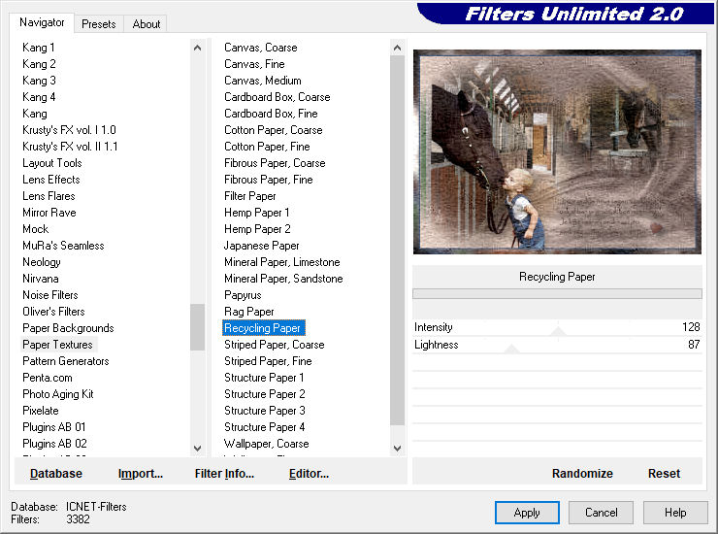Adjust the Lightness slider handle
Image resolution: width=718 pixels, height=534 pixels.
tap(511, 349)
